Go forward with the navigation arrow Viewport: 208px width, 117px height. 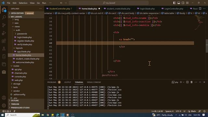[66, 3]
